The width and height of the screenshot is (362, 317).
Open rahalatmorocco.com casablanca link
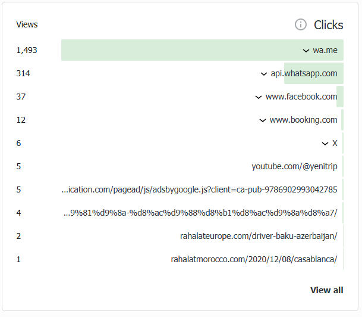click(x=254, y=259)
